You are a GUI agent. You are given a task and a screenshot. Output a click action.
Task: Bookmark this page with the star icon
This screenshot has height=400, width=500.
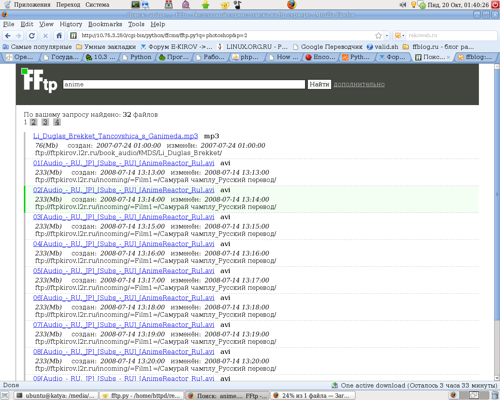[378, 36]
